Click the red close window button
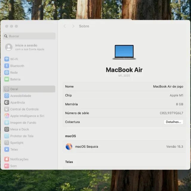This screenshot has height=191, width=191. 7,26
